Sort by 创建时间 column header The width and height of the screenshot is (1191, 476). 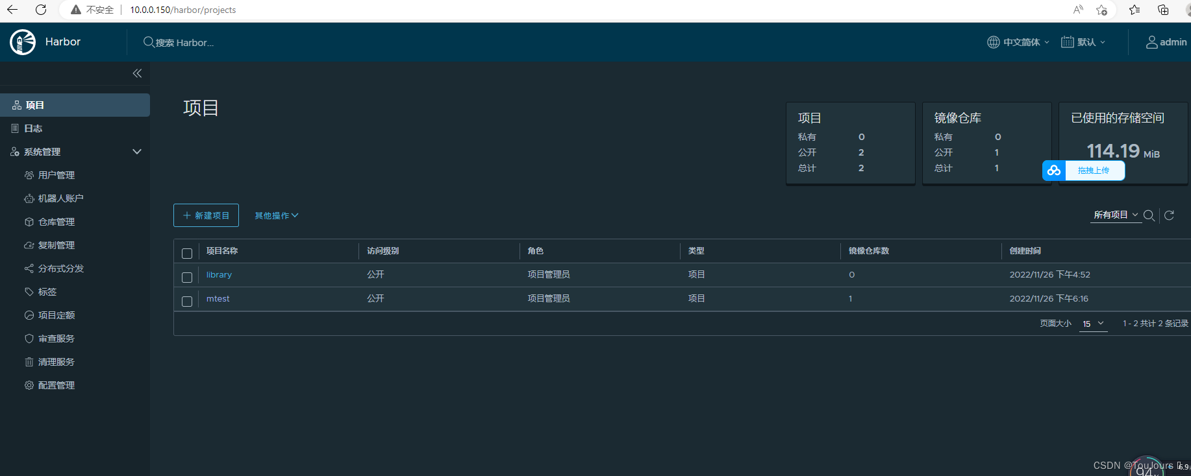click(x=1025, y=251)
